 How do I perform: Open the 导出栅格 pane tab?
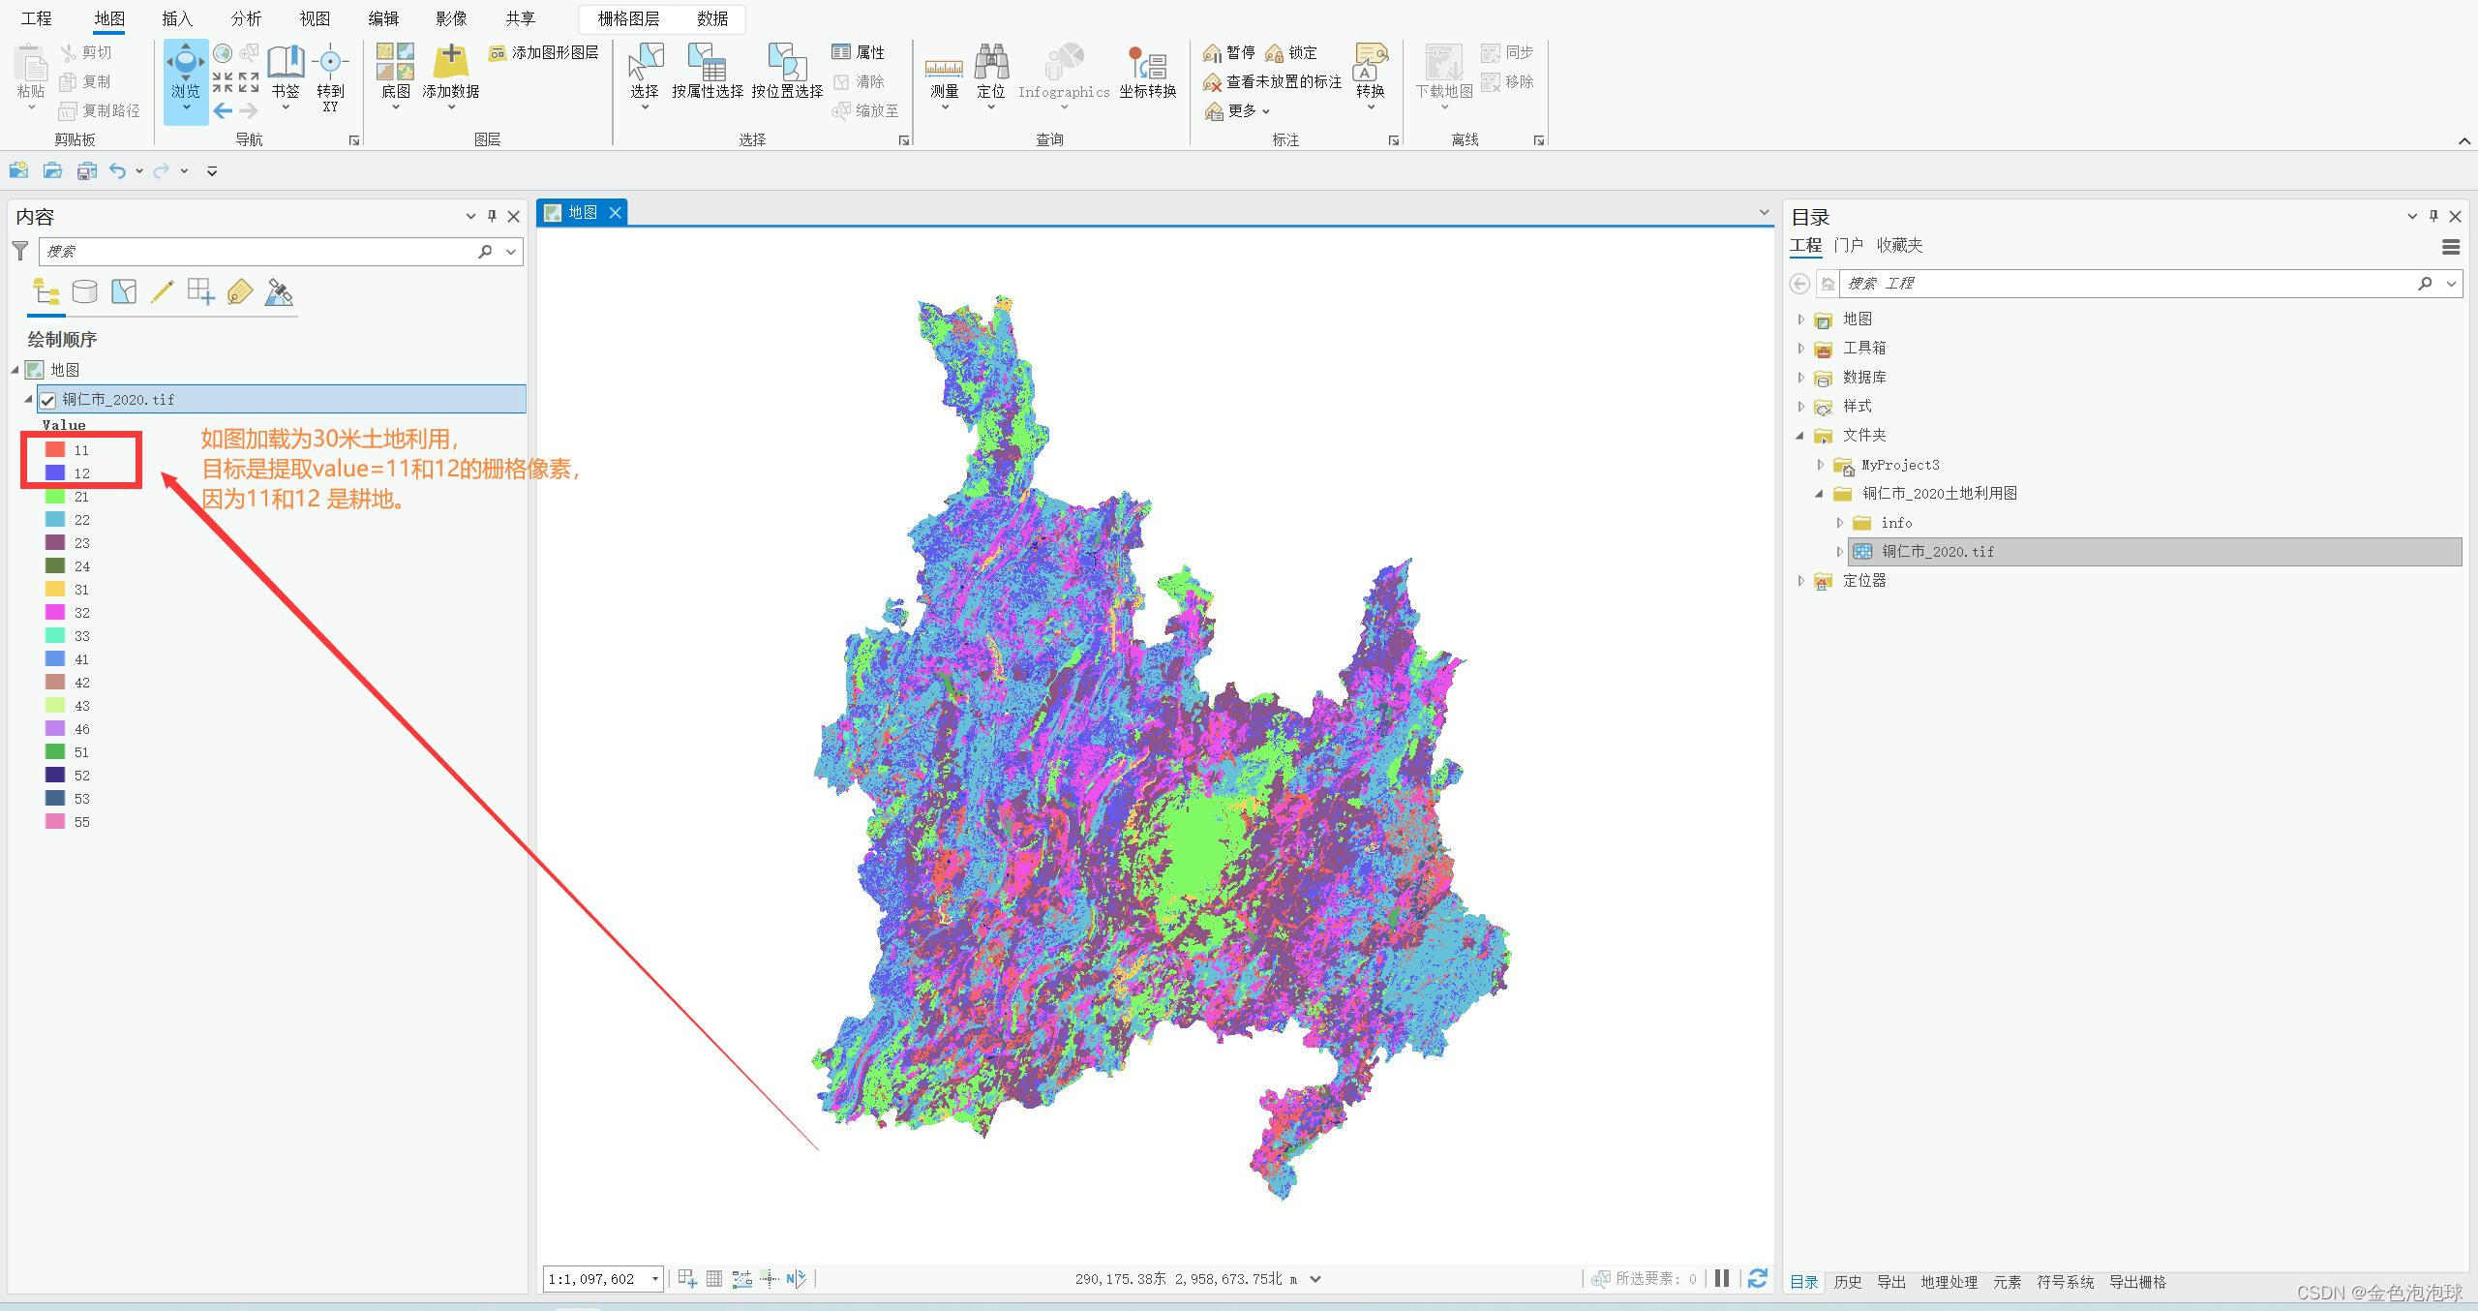coord(2137,1282)
